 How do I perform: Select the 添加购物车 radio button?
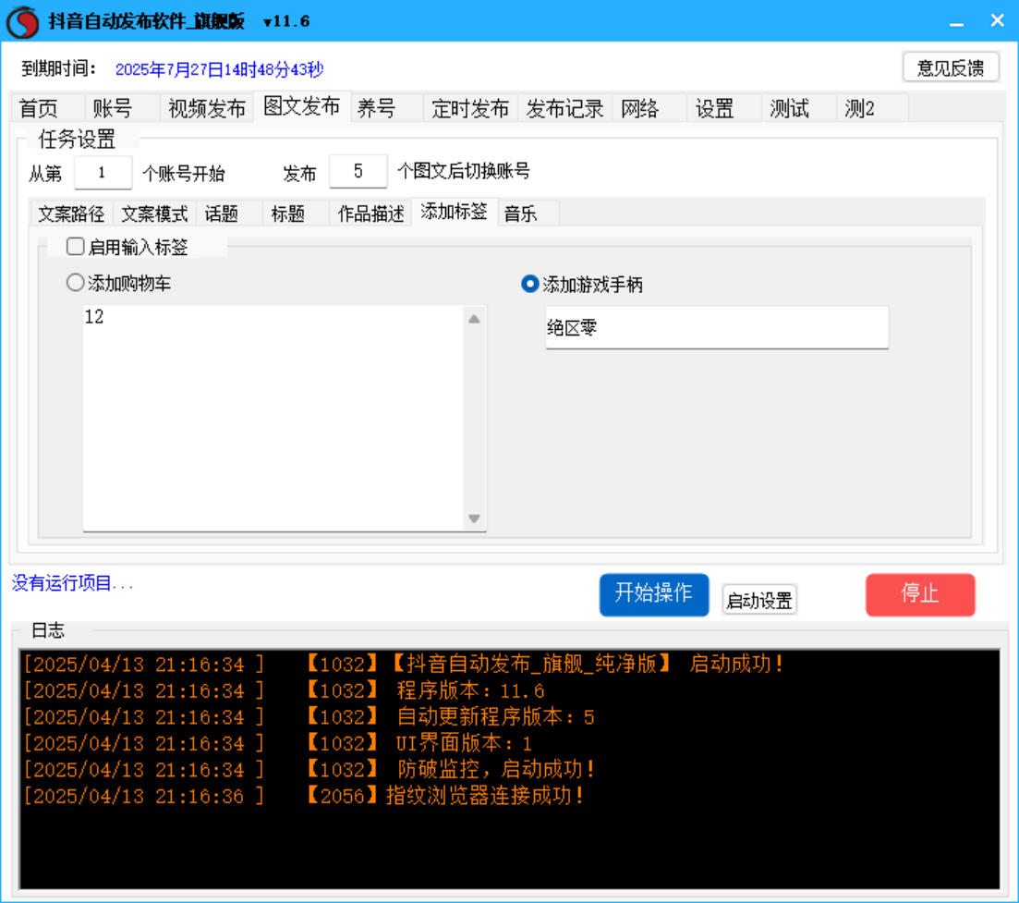tap(76, 283)
